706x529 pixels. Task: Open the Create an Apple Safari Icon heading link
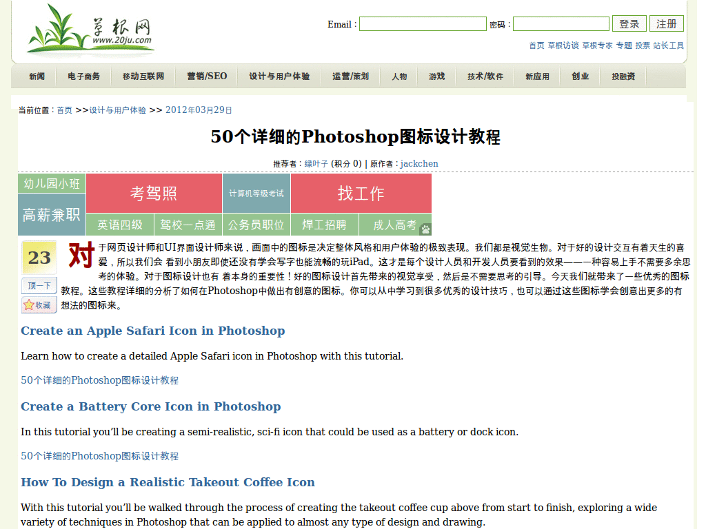point(152,331)
